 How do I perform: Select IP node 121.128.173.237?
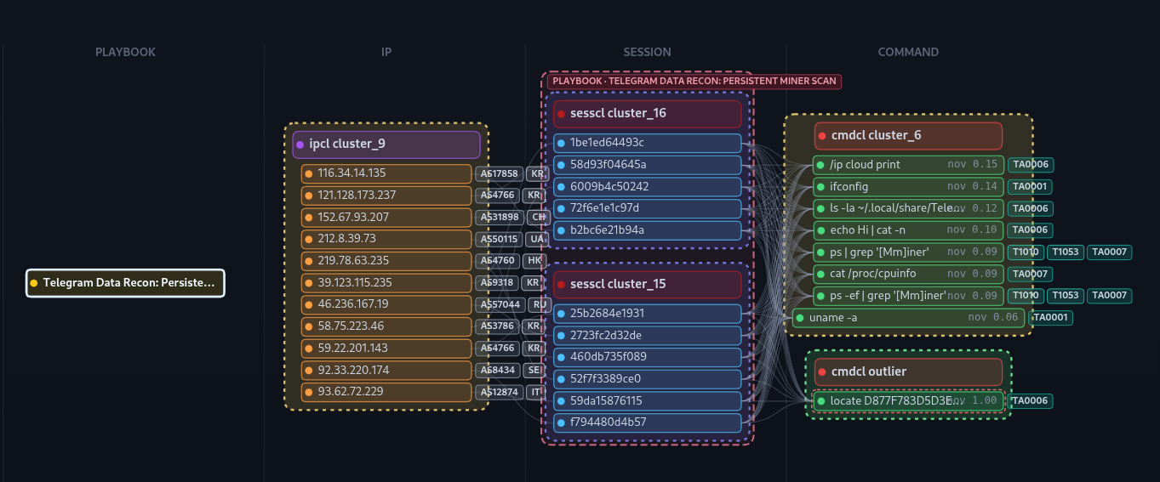(386, 196)
